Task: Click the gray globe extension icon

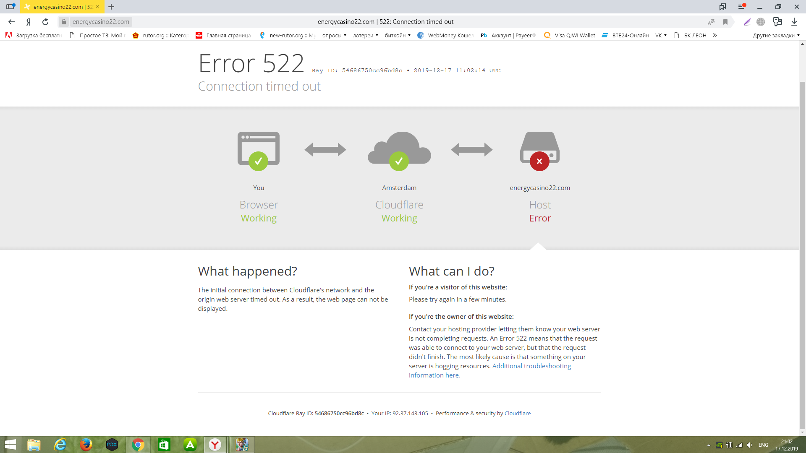Action: click(761, 22)
